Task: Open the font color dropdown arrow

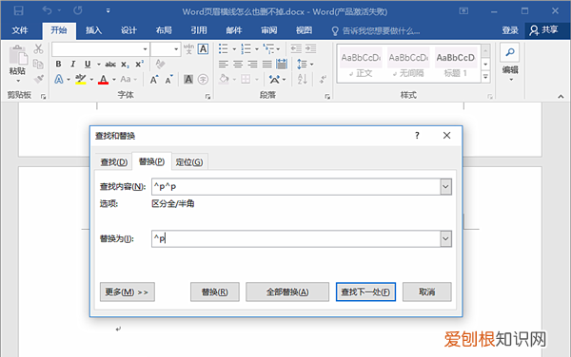Action: pyautogui.click(x=114, y=80)
